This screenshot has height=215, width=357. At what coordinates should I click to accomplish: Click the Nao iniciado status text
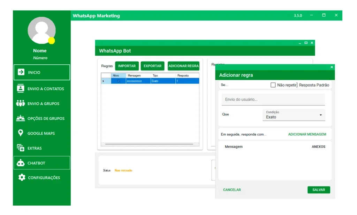point(123,170)
